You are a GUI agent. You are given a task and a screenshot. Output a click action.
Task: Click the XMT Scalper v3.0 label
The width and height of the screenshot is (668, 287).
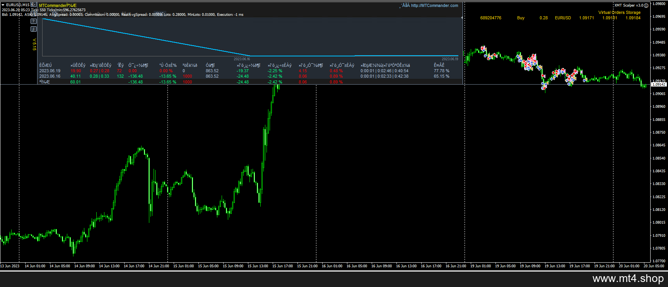pyautogui.click(x=629, y=5)
